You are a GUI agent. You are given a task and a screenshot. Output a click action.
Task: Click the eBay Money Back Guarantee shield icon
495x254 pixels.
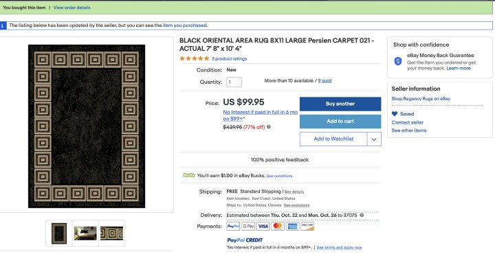tap(398, 61)
